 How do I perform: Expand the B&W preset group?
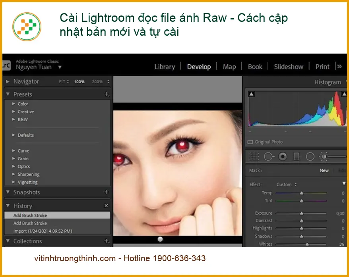coord(14,119)
